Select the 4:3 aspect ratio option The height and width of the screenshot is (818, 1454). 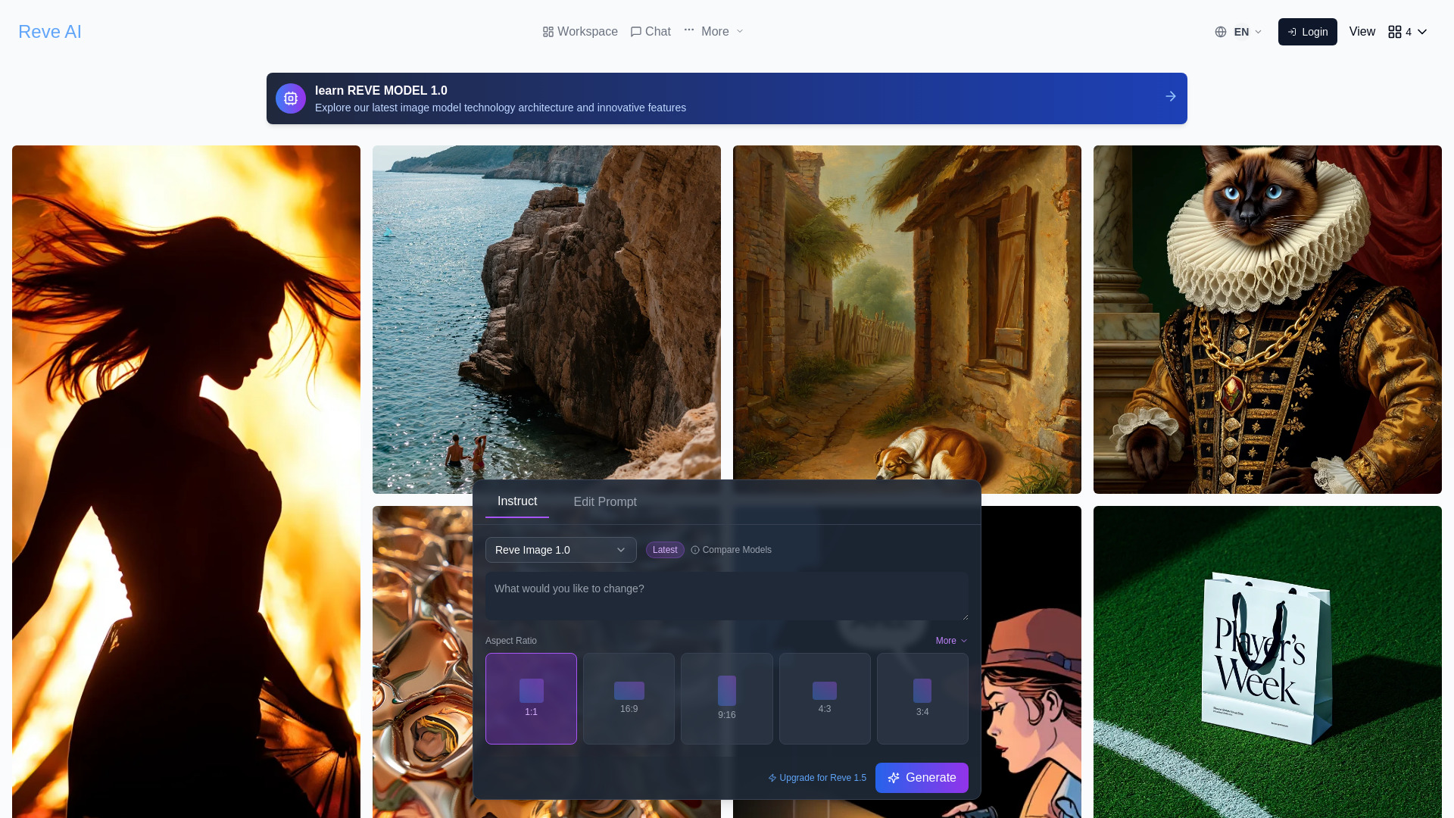(x=824, y=697)
